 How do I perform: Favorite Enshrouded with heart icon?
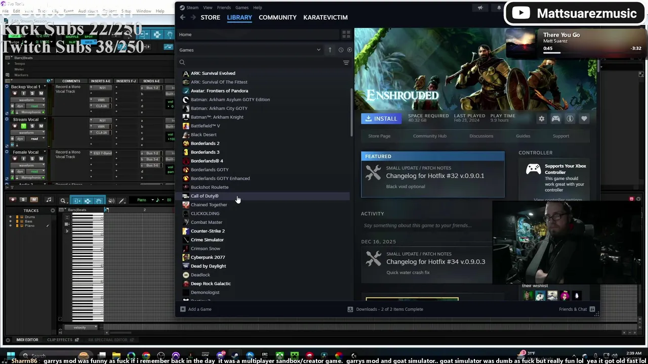point(584,119)
